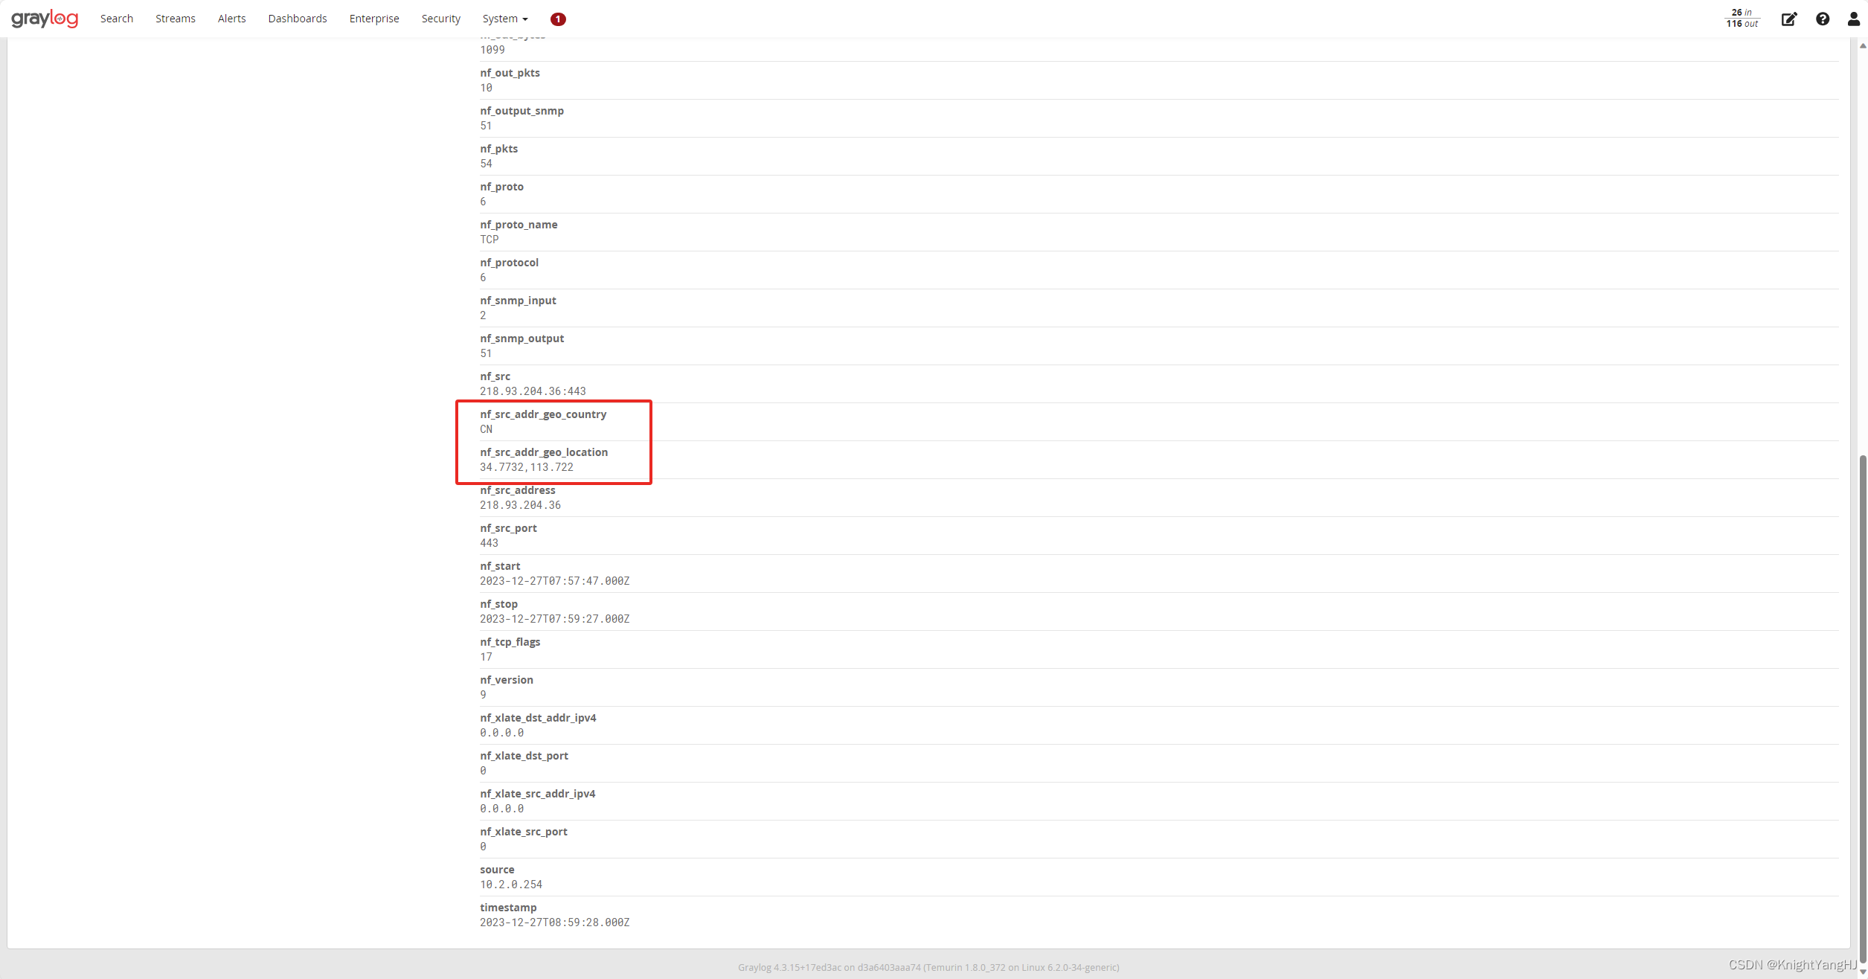This screenshot has height=979, width=1868.
Task: Click the 34.7732,113.722 location value
Action: tap(526, 467)
